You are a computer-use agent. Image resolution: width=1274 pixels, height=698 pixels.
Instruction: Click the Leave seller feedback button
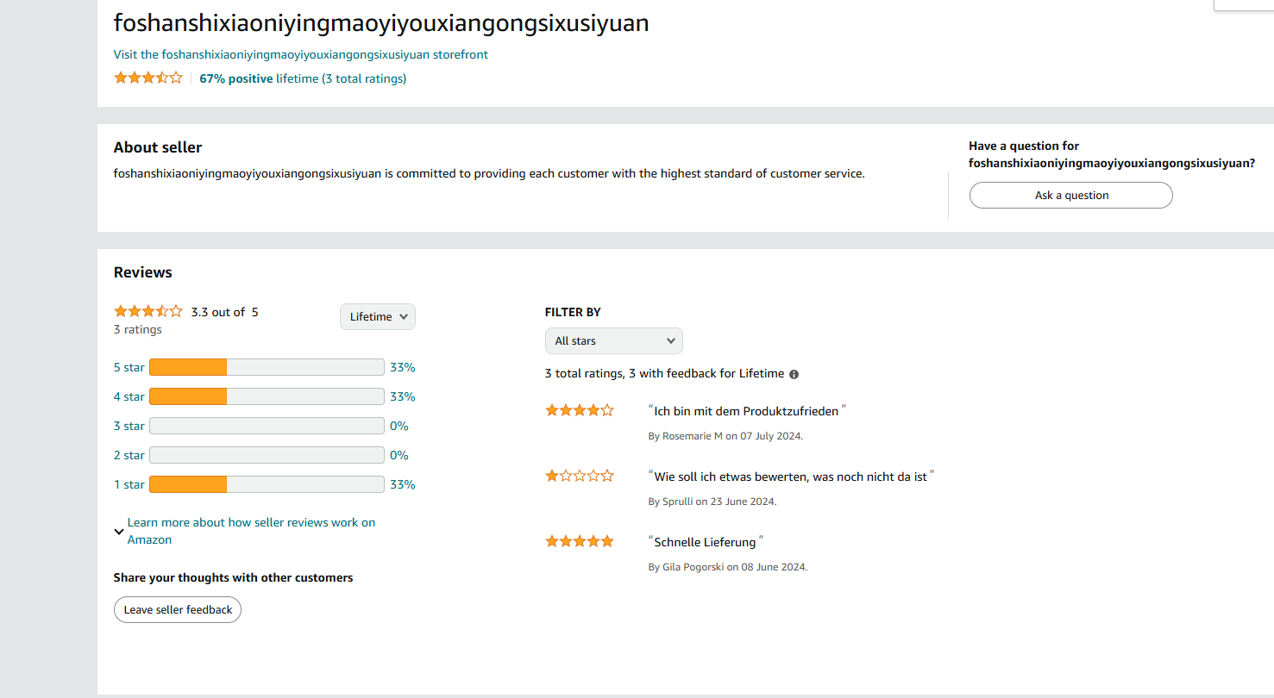coord(178,610)
